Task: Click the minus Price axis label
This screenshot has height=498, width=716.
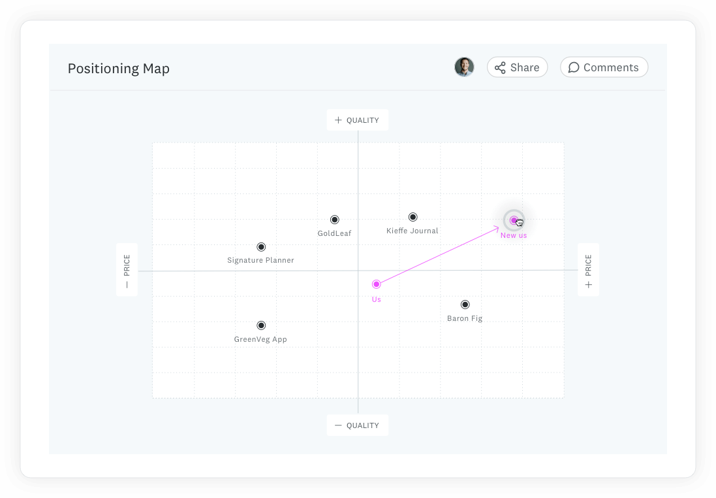Action: 127,270
